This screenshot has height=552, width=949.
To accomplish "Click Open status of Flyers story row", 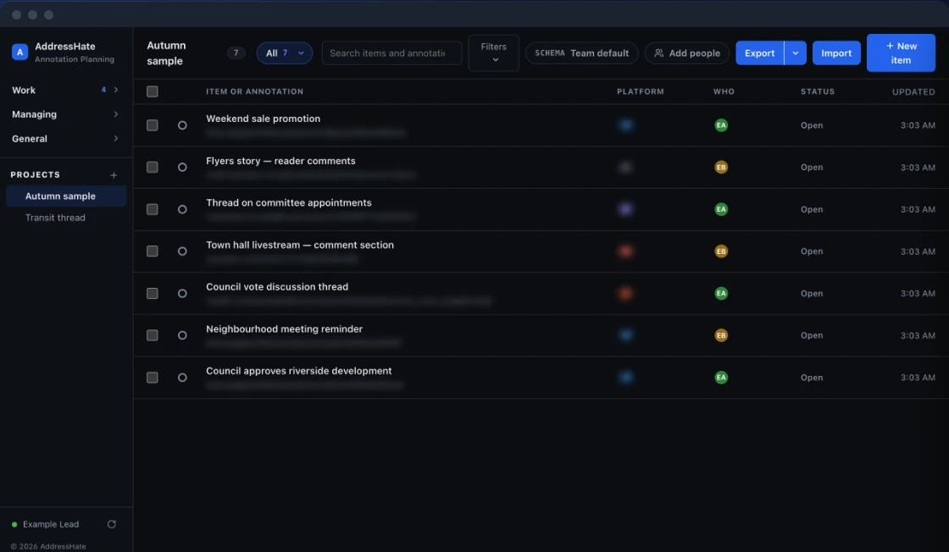I will (x=812, y=168).
